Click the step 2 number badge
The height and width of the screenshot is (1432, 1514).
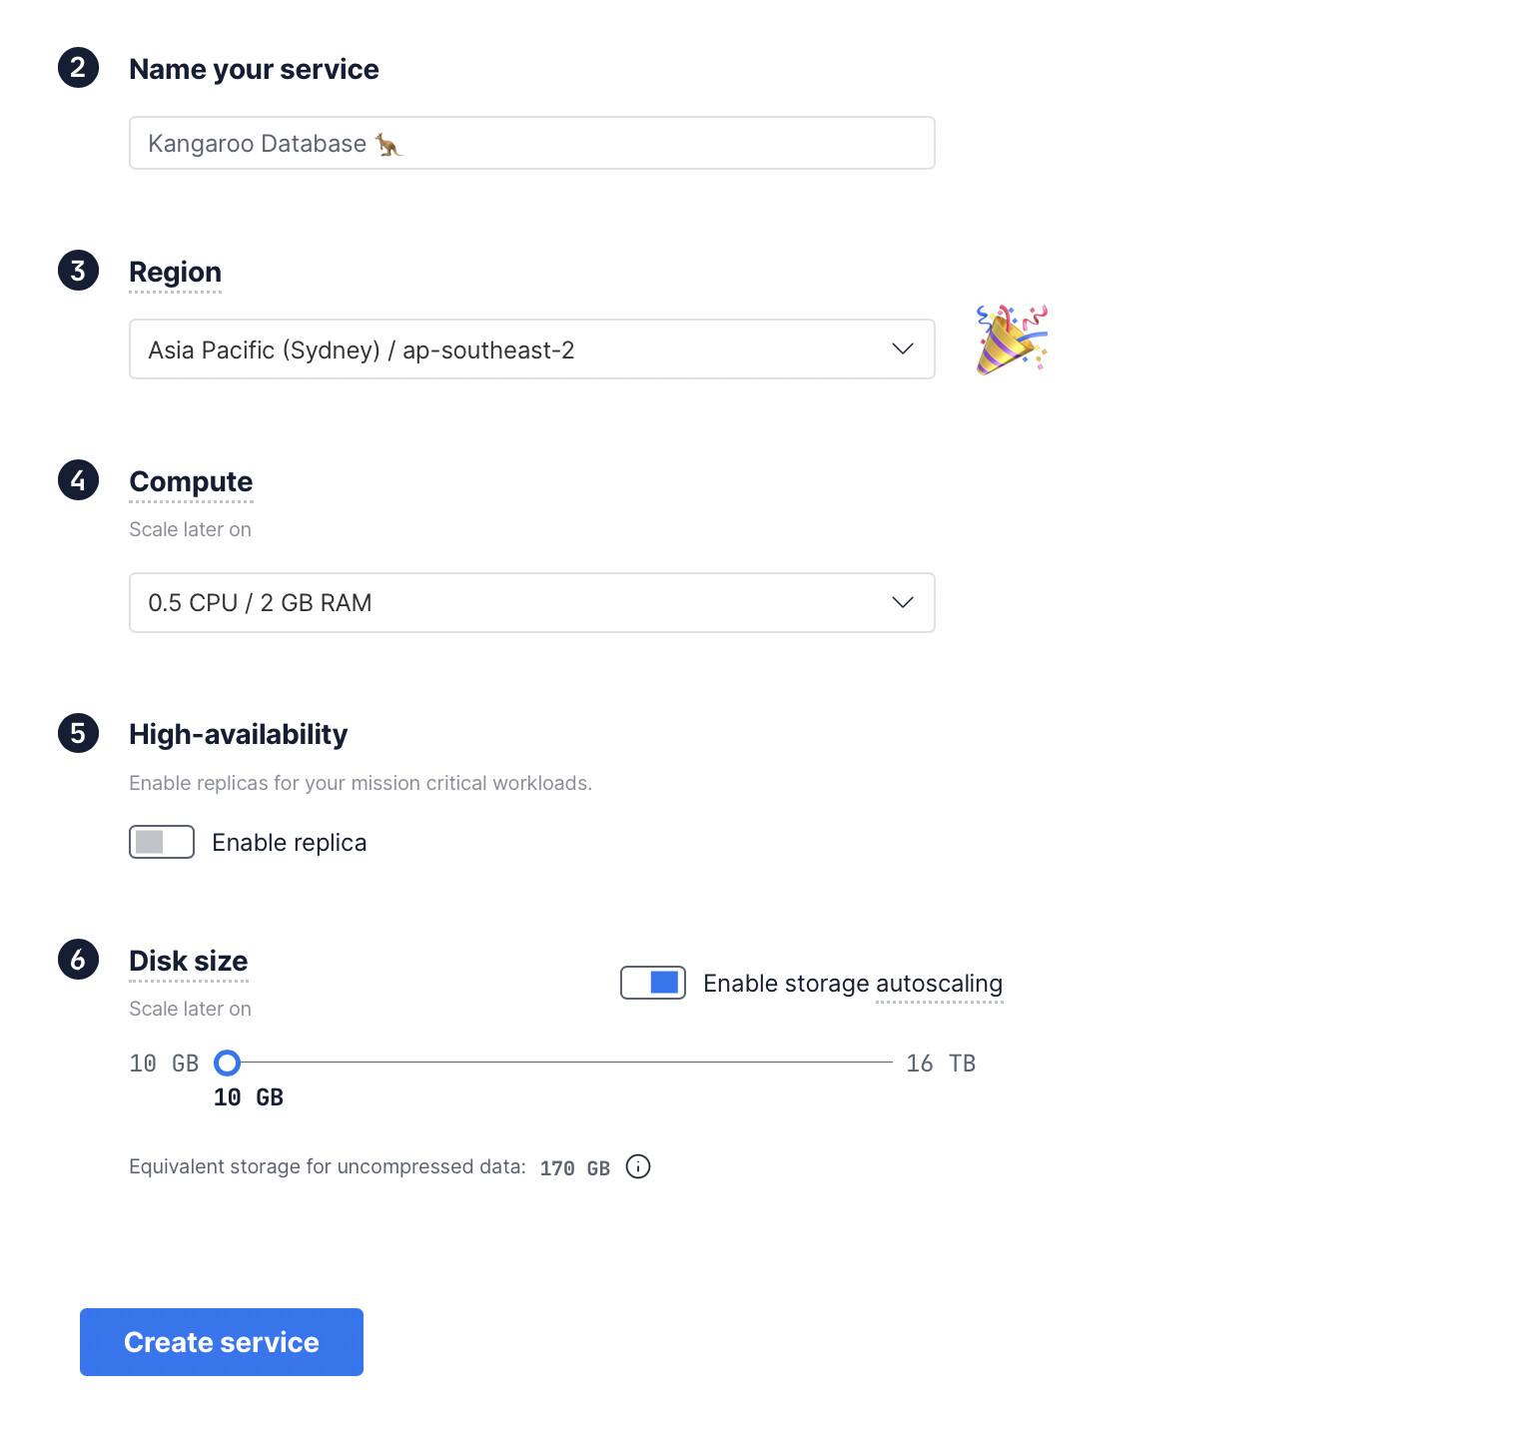coord(78,68)
